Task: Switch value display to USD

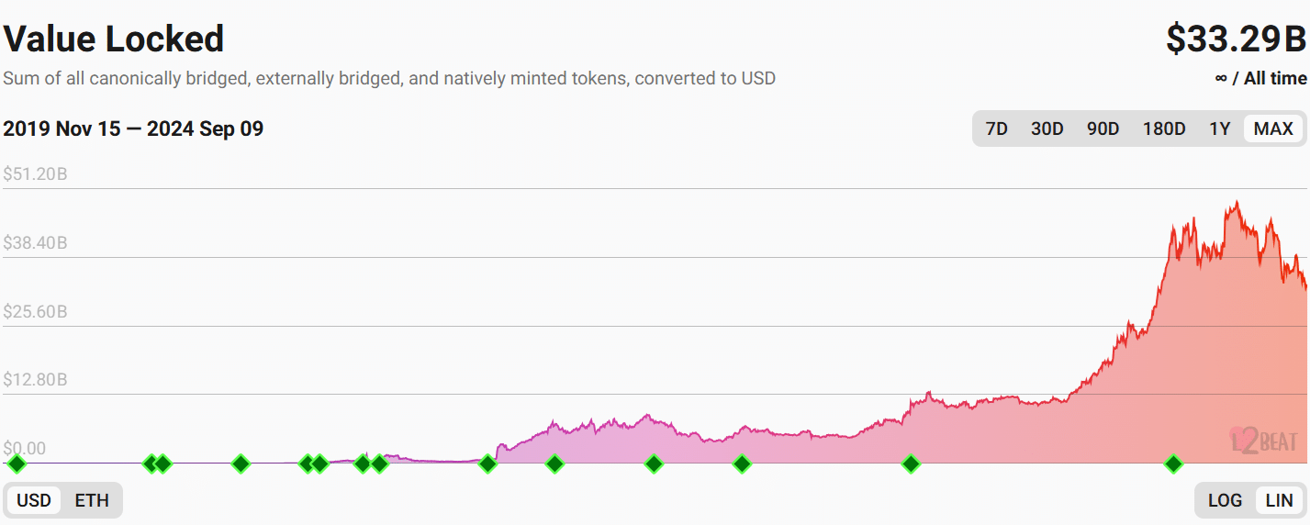Action: (x=34, y=500)
